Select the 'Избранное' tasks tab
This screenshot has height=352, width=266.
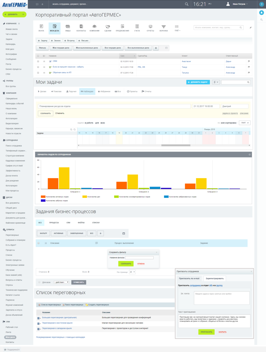coord(104,91)
